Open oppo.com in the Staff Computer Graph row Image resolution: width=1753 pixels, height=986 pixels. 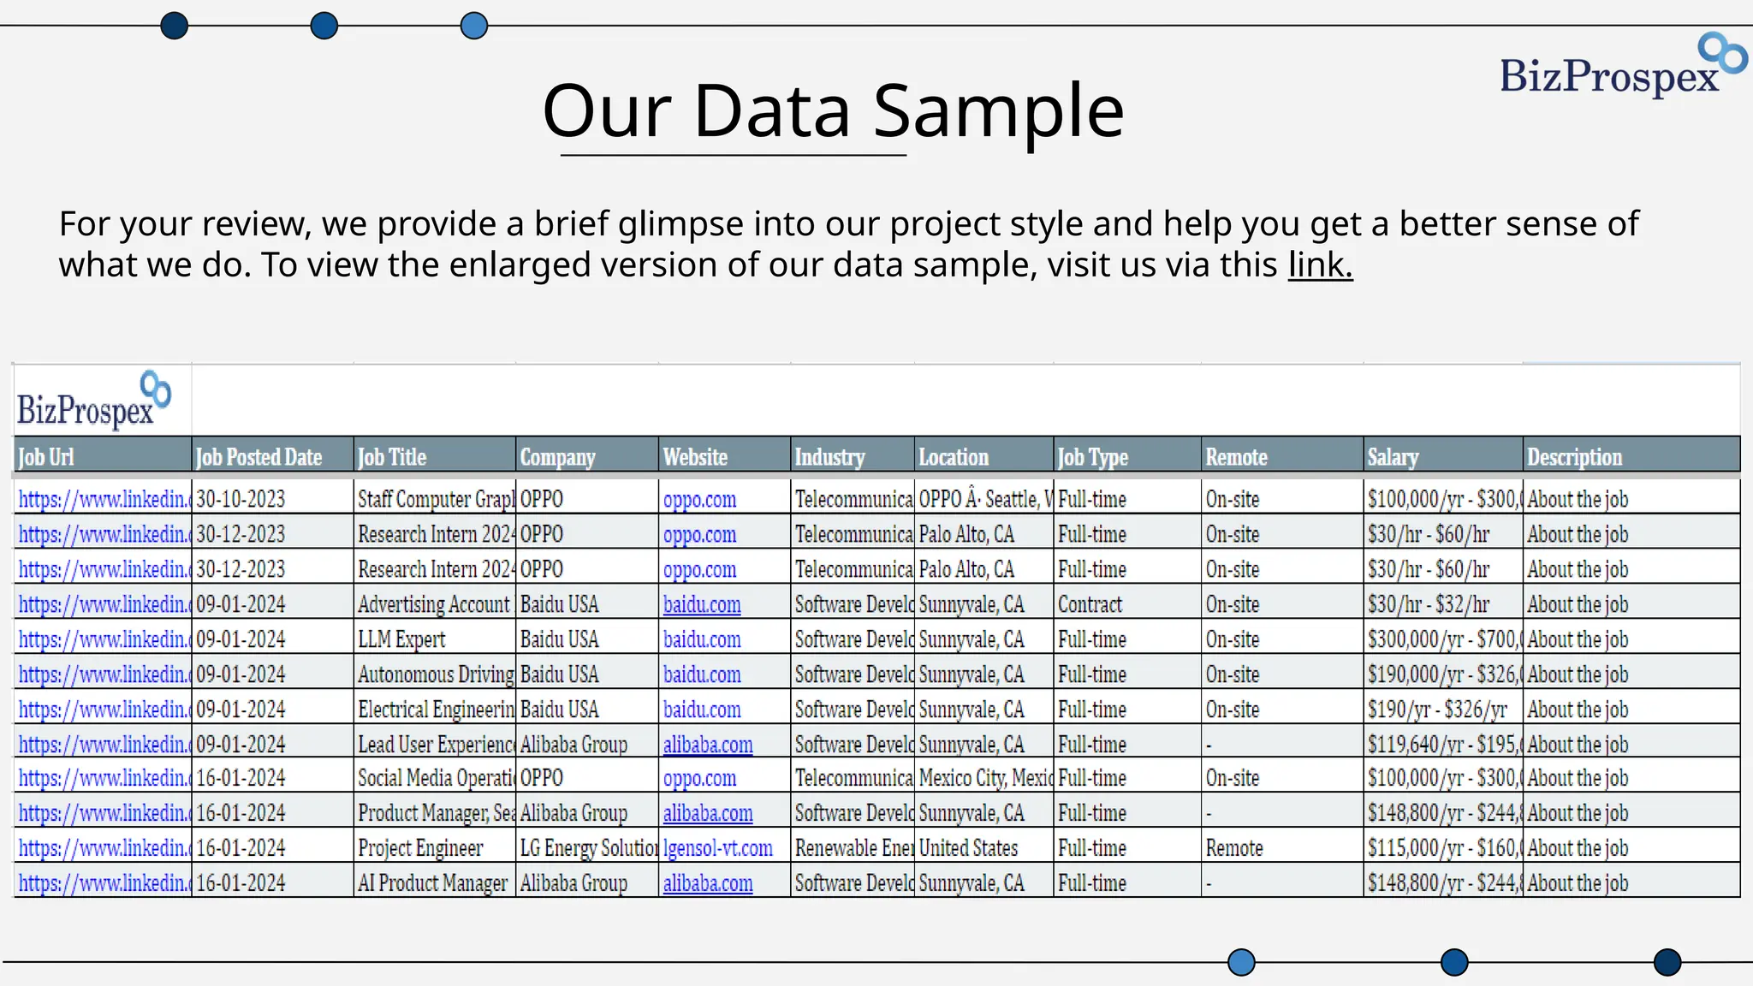(x=699, y=500)
